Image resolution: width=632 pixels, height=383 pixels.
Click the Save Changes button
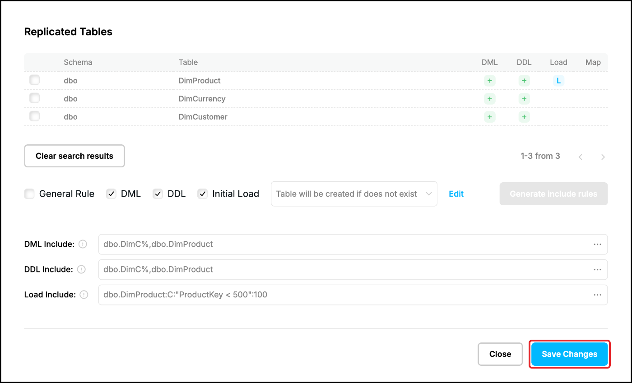tap(570, 354)
